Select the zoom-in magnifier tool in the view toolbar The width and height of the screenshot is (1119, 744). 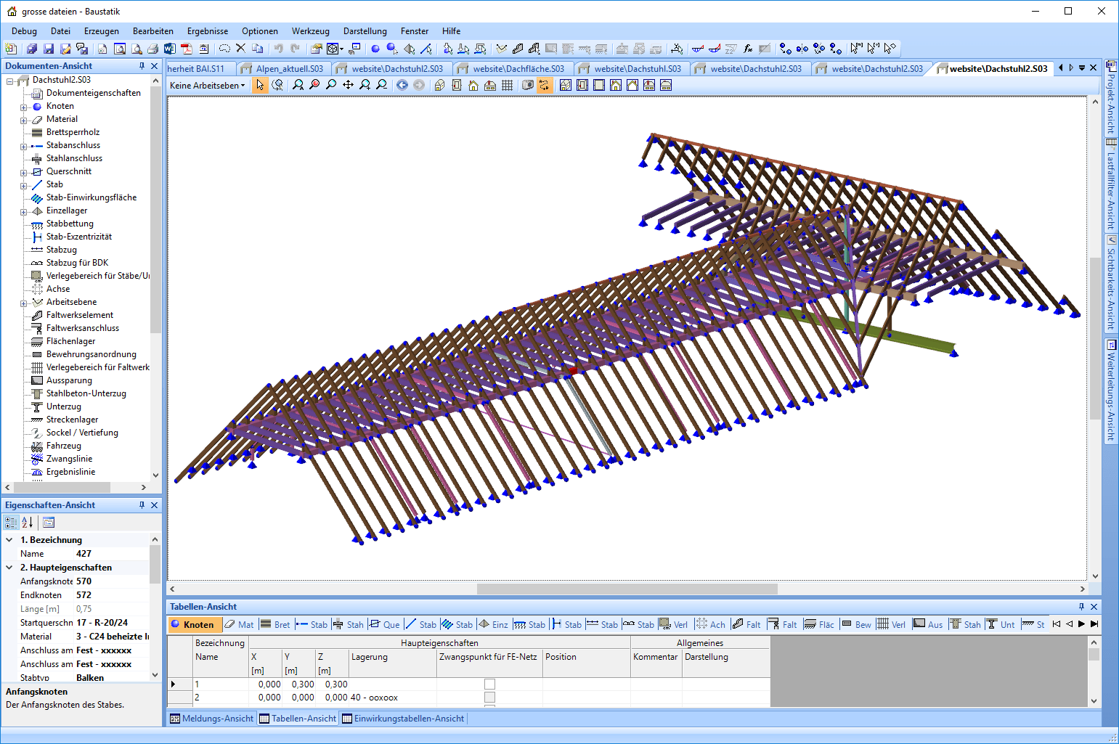(x=364, y=85)
